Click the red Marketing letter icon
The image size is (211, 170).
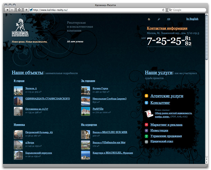point(147,125)
